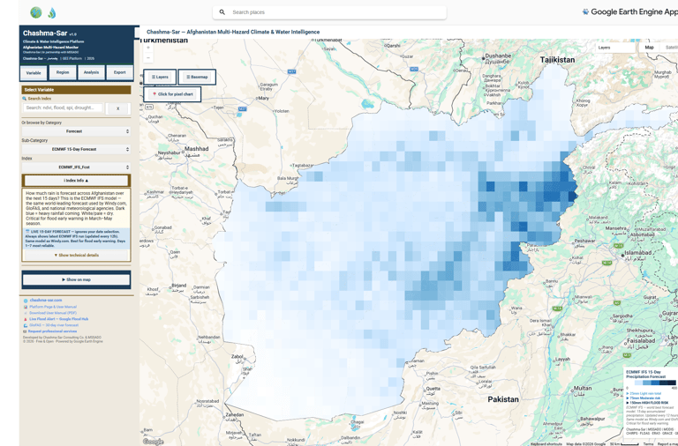Select the globe icon beside chashma-sar.com

click(x=26, y=300)
